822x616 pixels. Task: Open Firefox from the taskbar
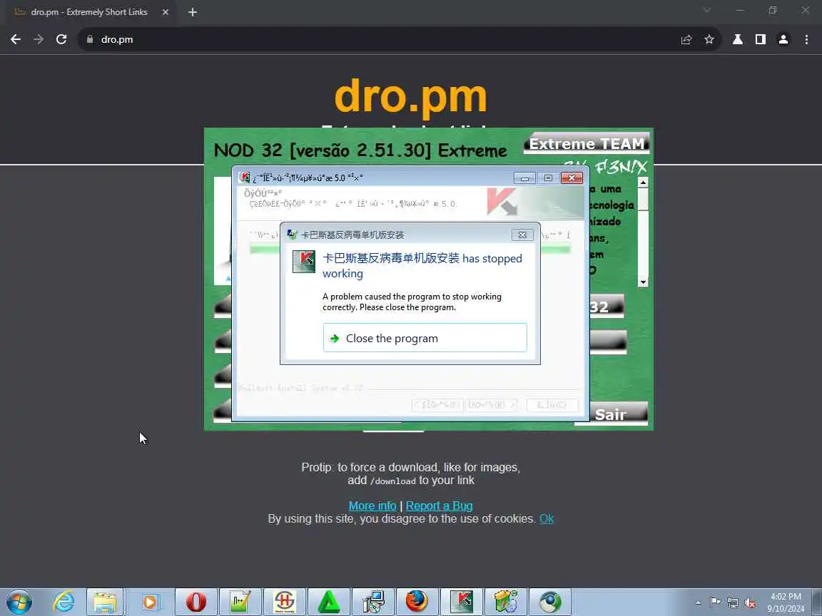pyautogui.click(x=417, y=602)
